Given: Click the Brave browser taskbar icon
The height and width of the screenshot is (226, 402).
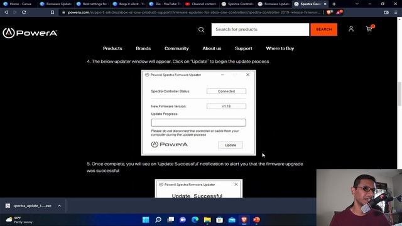Looking at the screenshot, I should 244,220.
